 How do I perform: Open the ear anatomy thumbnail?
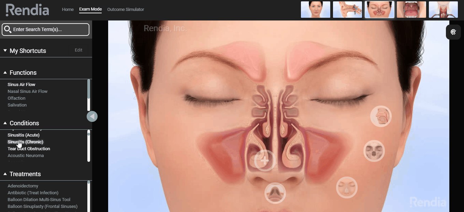tap(347, 10)
